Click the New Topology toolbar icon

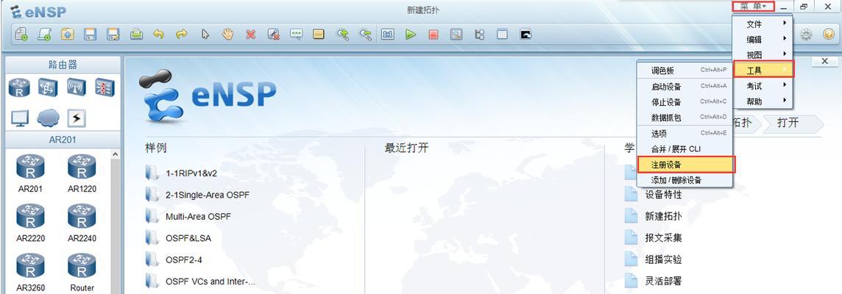click(x=21, y=35)
